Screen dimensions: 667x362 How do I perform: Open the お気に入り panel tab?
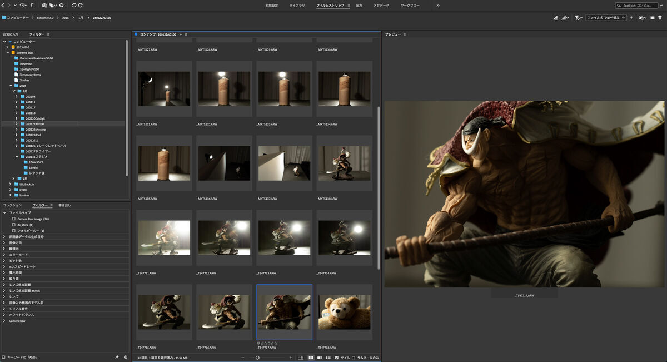coord(10,34)
